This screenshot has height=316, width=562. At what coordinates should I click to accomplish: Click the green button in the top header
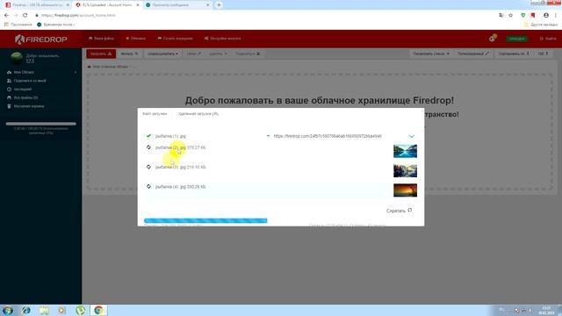pyautogui.click(x=516, y=39)
